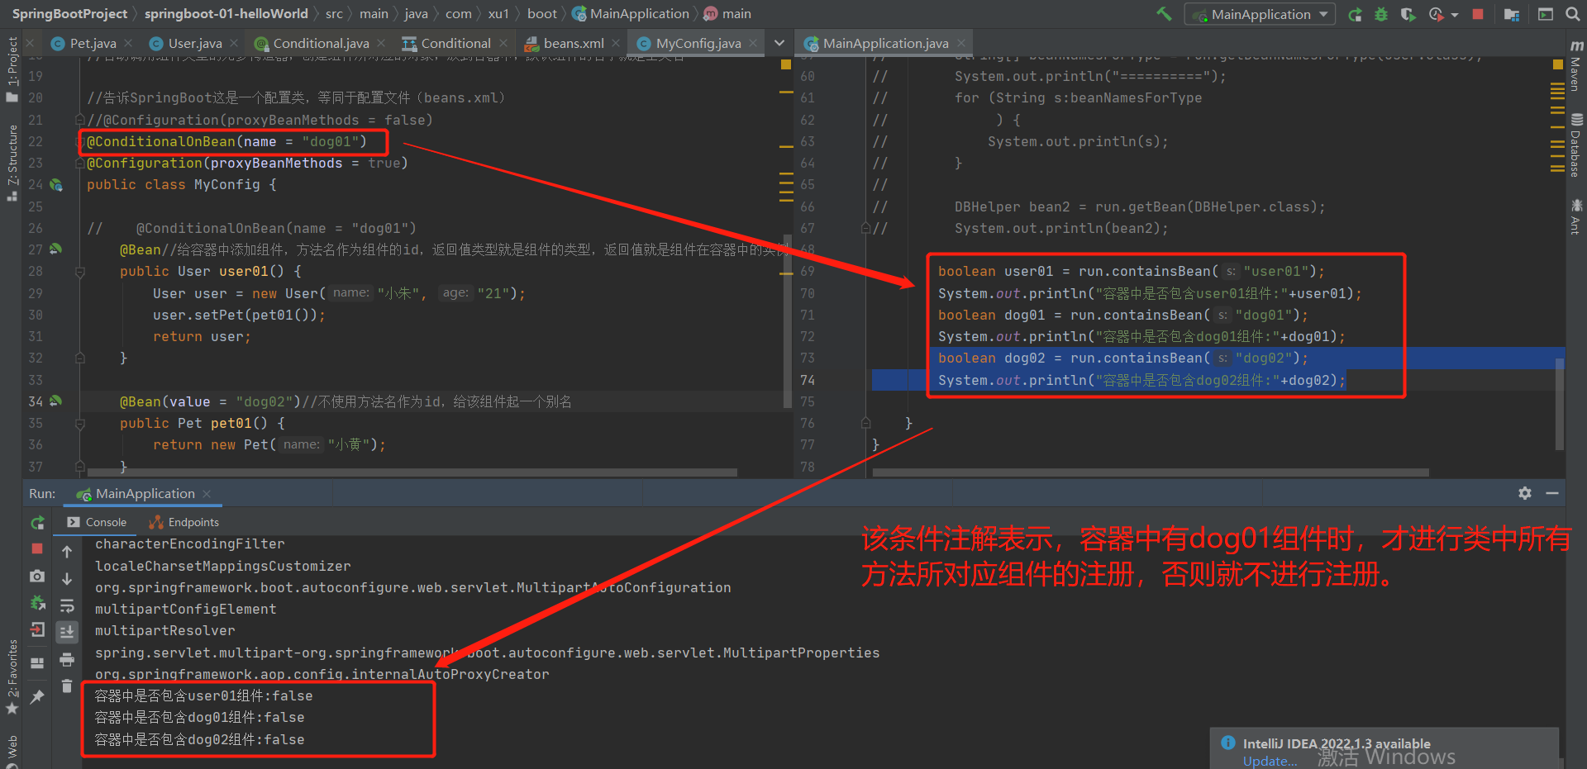Hide the Run panel with minimize dash
Viewport: 1587px width, 769px height.
click(1552, 493)
